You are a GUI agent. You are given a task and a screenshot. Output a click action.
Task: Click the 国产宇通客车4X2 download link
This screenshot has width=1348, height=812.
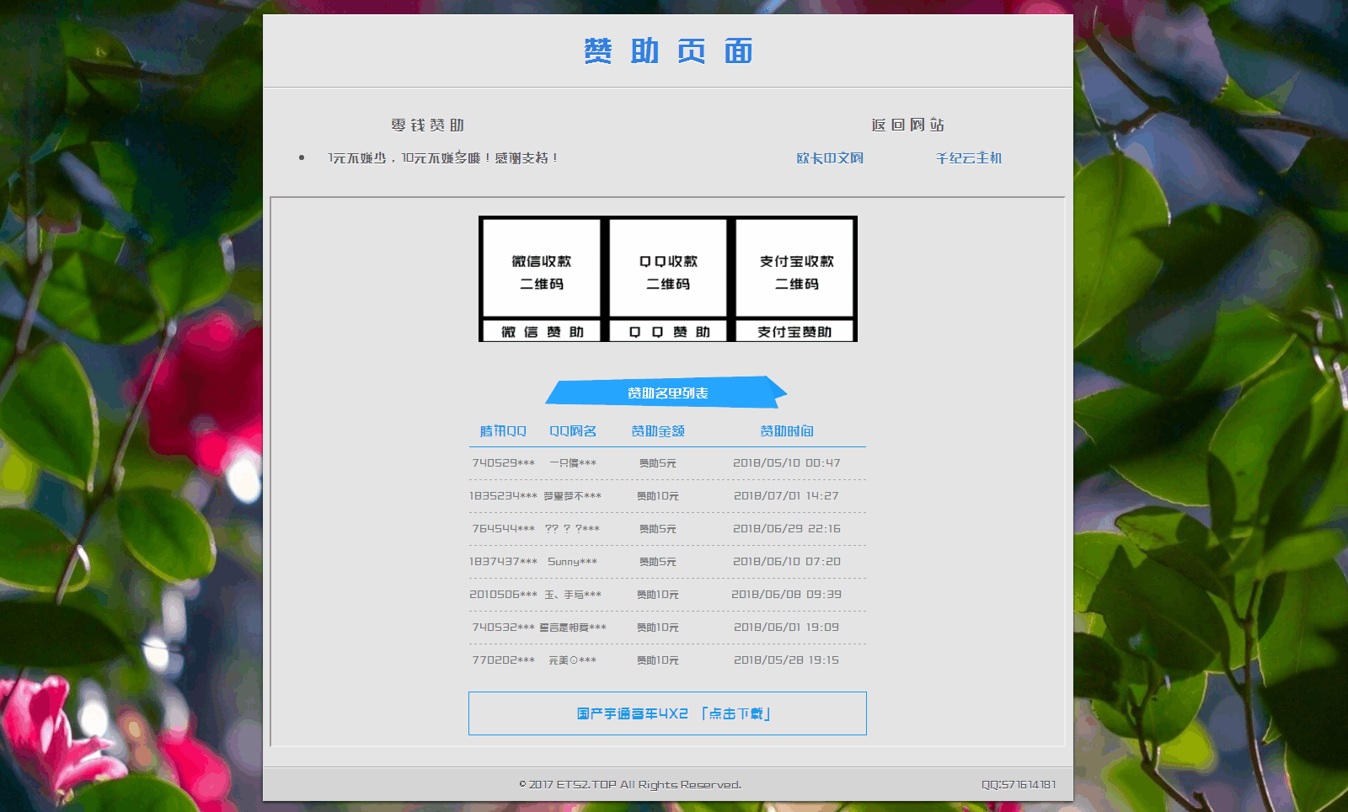click(667, 713)
